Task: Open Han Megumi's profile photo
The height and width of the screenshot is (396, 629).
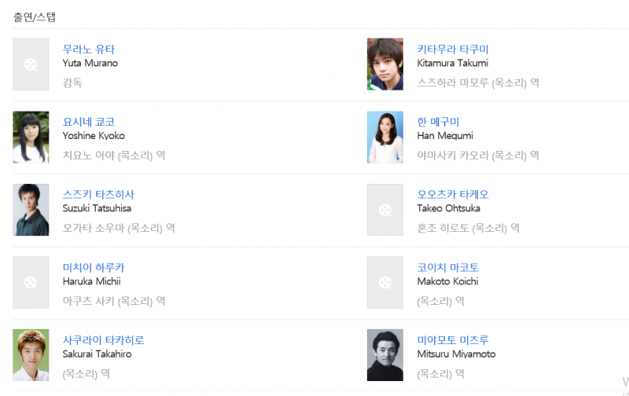Action: 385,137
